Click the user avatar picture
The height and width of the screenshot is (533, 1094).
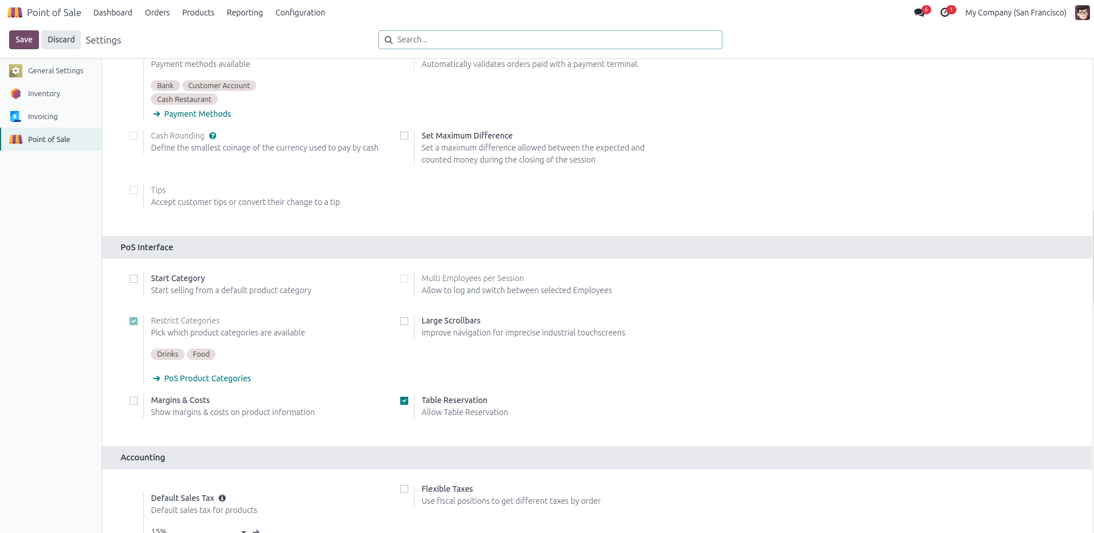click(x=1082, y=13)
